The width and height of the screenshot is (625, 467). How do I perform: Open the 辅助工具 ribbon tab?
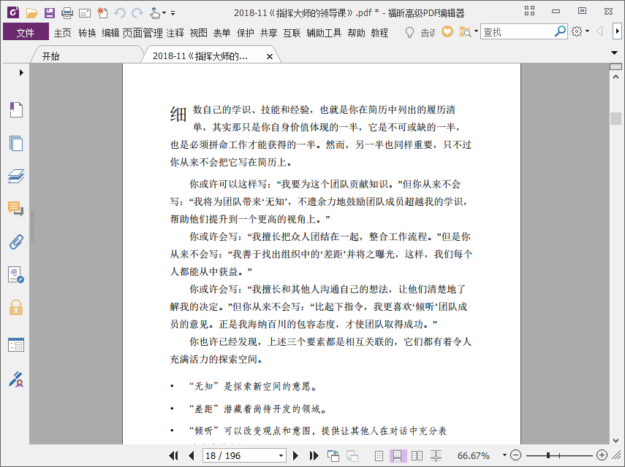point(324,33)
